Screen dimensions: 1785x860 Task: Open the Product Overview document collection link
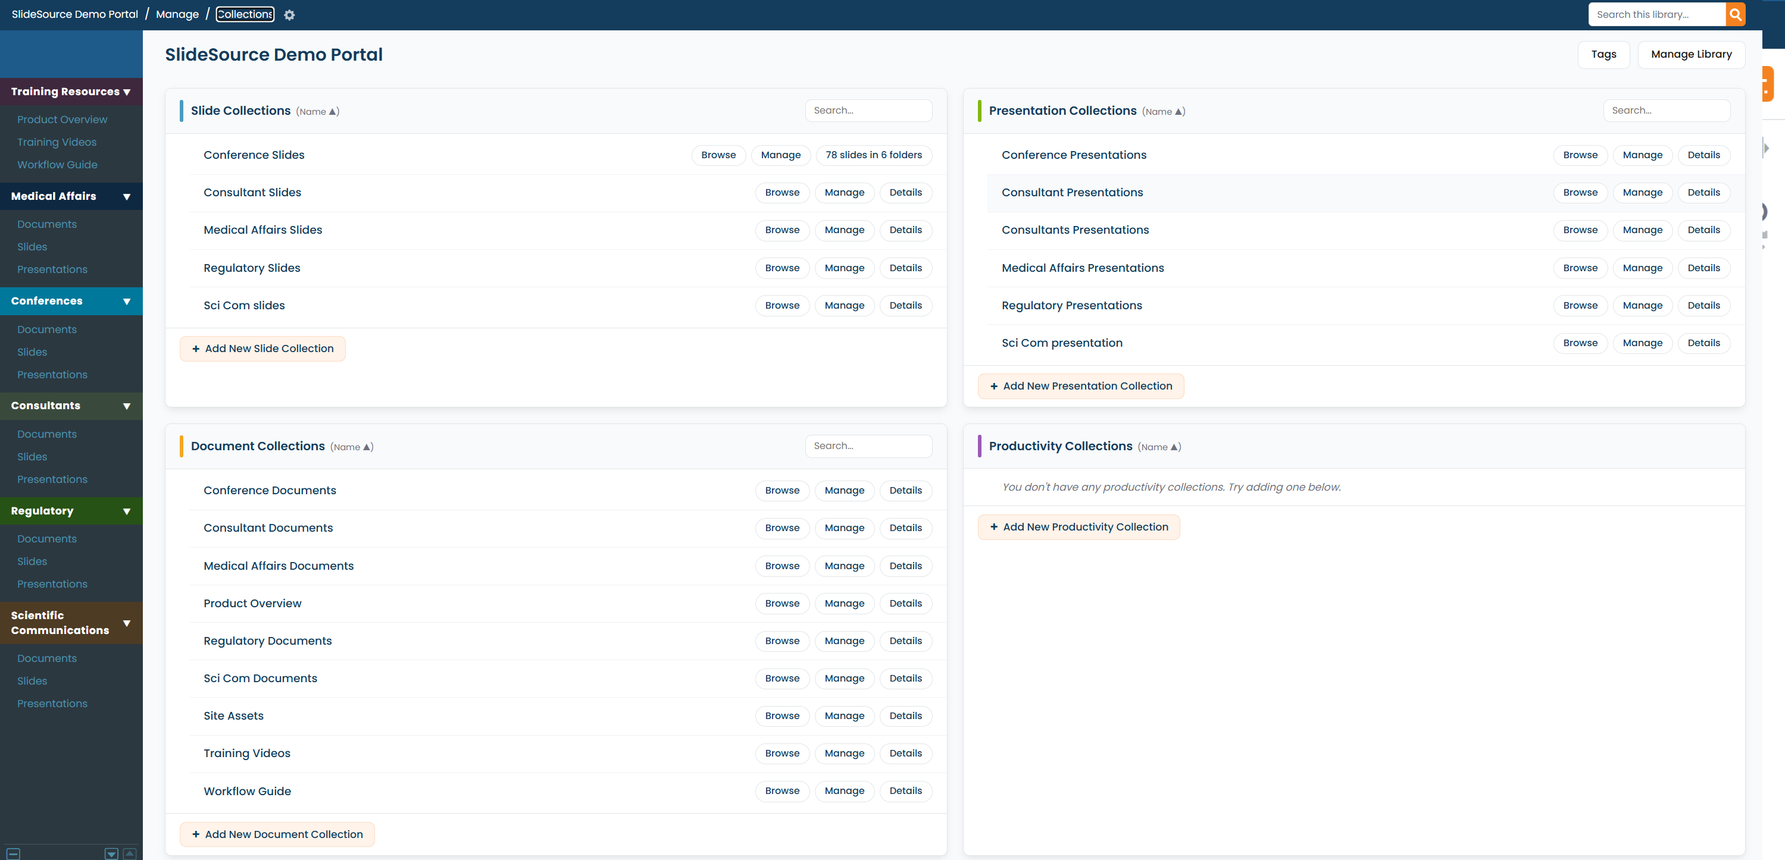click(x=252, y=603)
